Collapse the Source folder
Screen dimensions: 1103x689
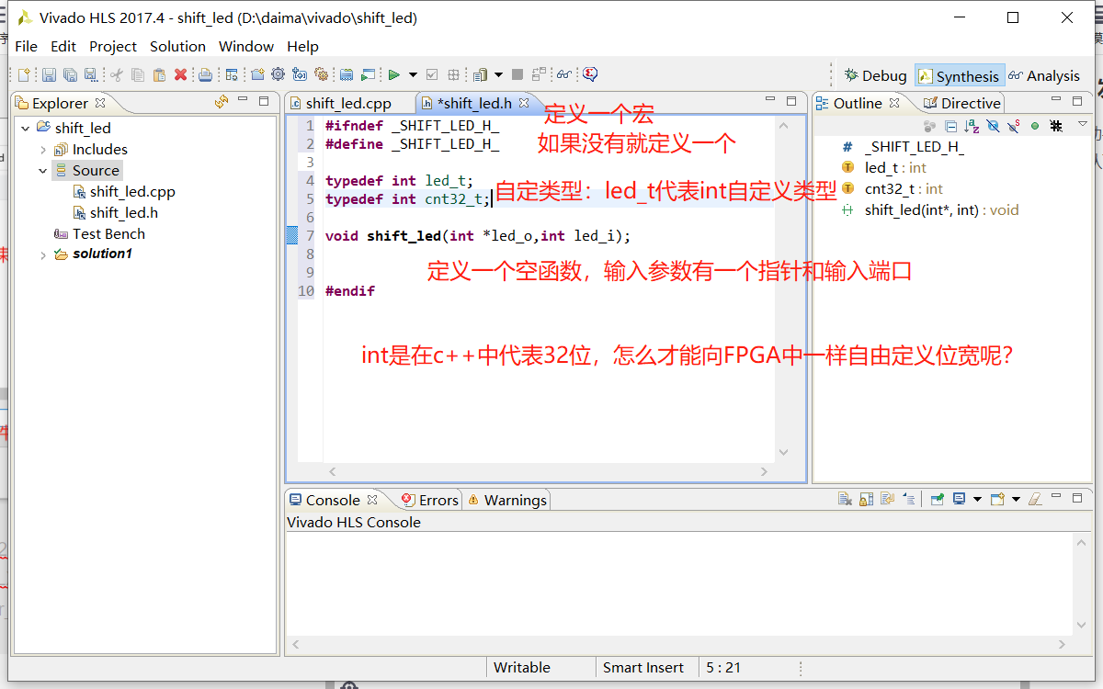[x=43, y=170]
